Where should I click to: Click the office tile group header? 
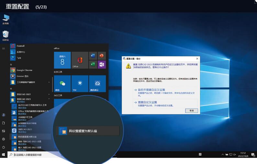click(57, 48)
